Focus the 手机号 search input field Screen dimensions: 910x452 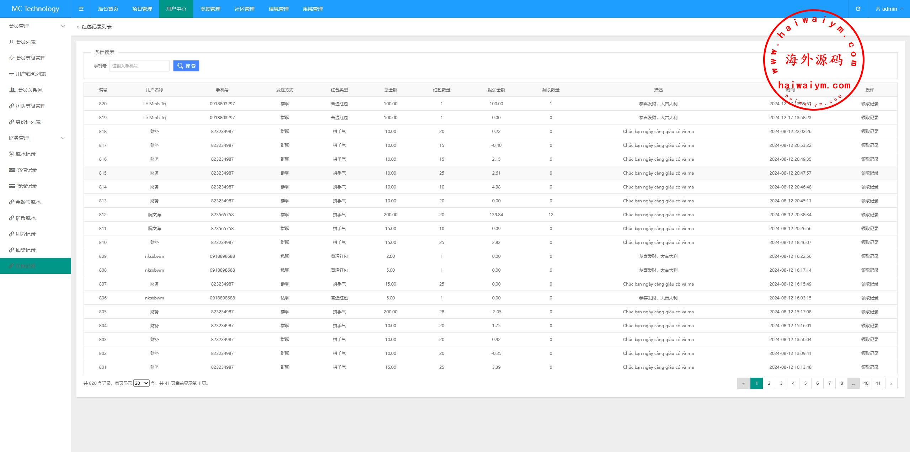tap(139, 66)
